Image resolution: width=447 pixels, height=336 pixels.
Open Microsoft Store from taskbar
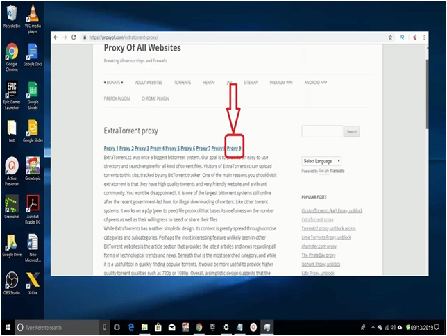158,327
